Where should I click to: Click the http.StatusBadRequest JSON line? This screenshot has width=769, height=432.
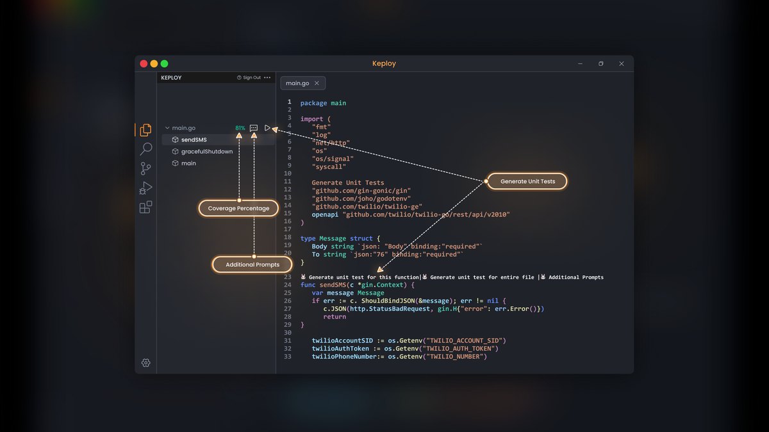434,308
